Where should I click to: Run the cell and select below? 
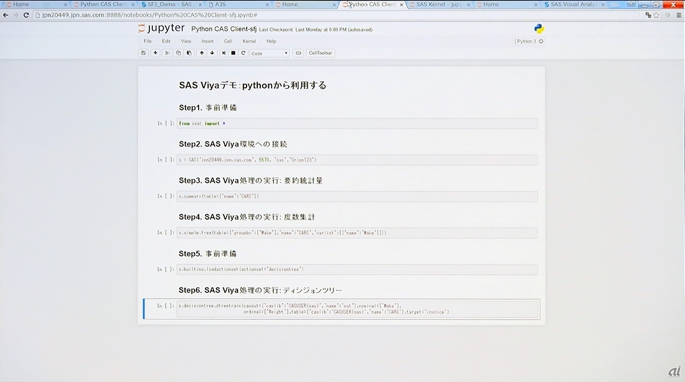224,53
